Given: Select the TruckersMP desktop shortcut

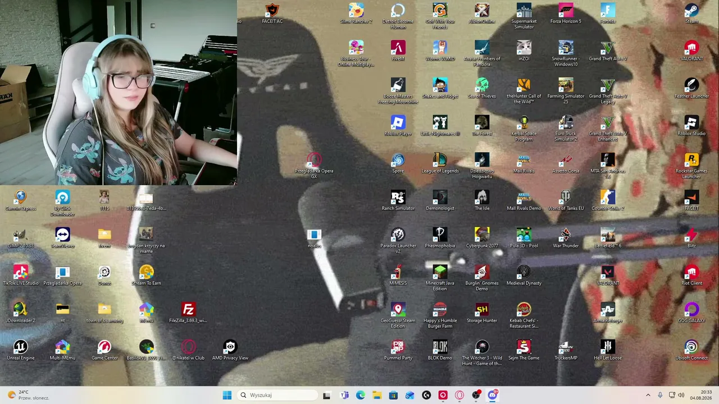Looking at the screenshot, I should coord(566,351).
